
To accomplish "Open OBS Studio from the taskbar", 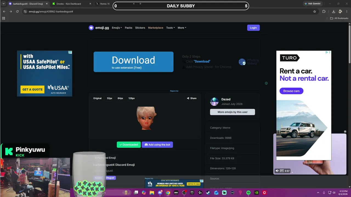I will [x=184, y=193].
